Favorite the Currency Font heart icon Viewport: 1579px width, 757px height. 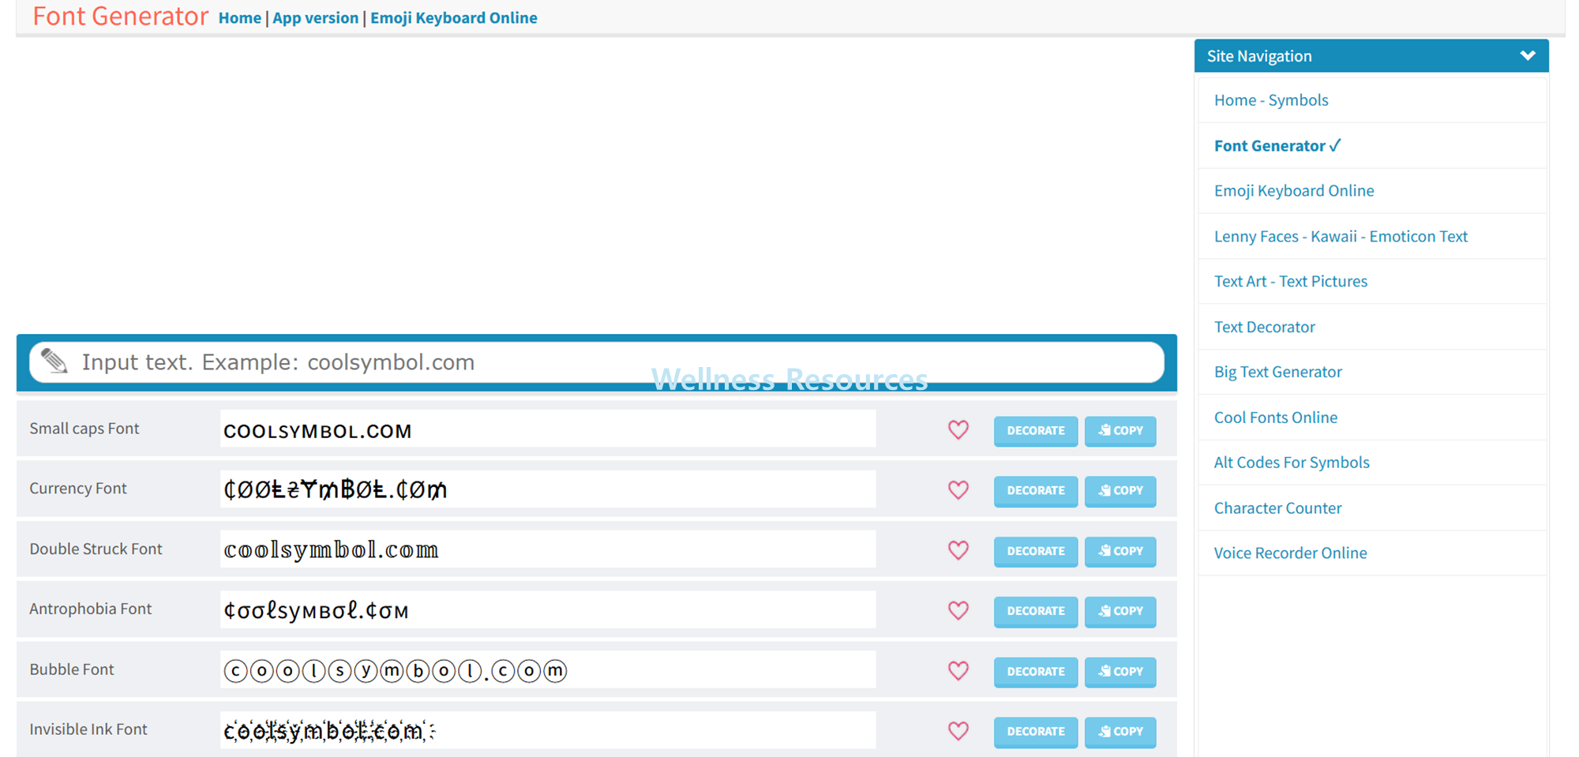(958, 490)
